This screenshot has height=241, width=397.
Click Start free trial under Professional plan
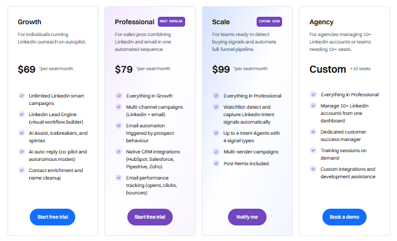click(x=150, y=217)
